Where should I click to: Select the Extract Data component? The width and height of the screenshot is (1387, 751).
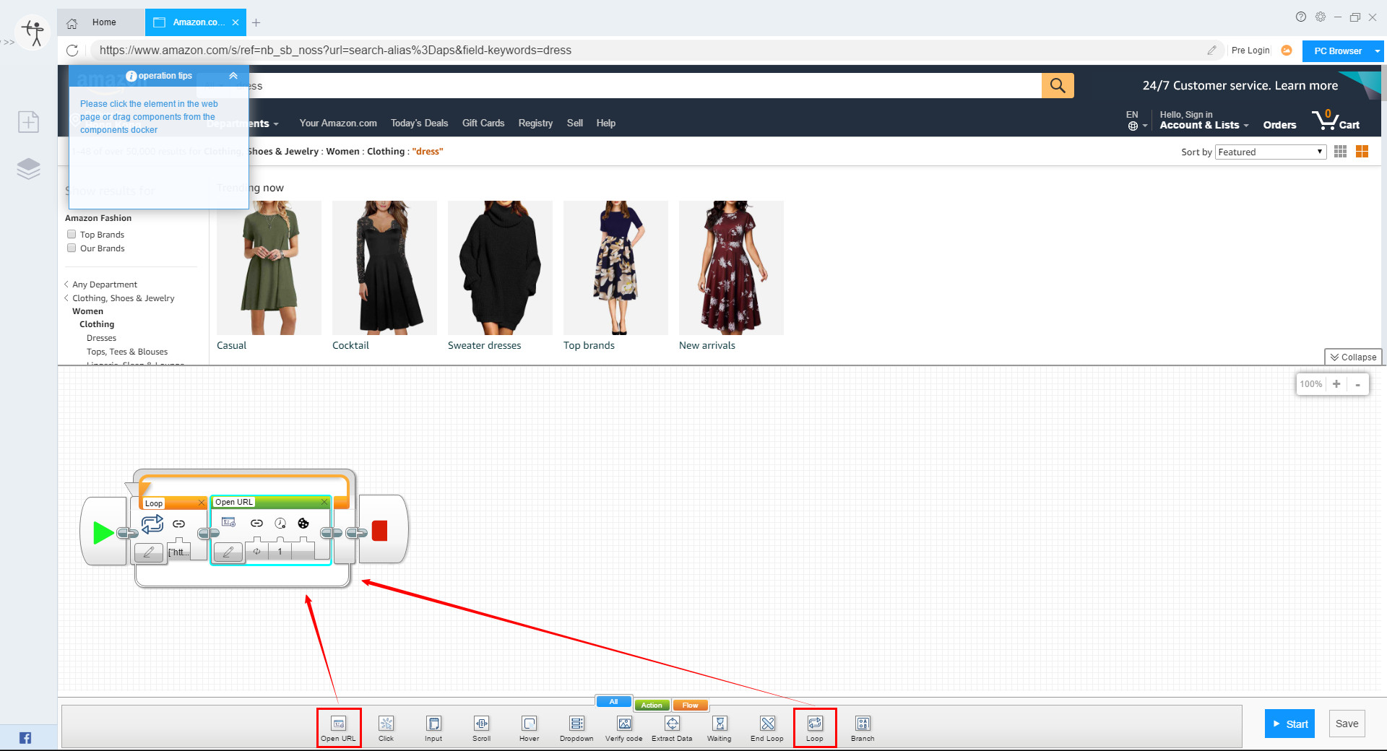[x=672, y=727]
